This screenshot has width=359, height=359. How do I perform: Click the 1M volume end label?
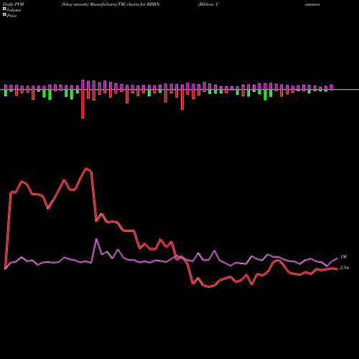point(343,257)
